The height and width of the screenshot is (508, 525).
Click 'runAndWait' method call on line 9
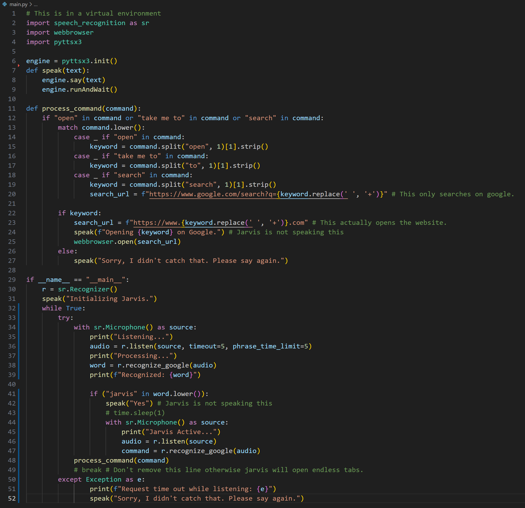[x=89, y=90]
